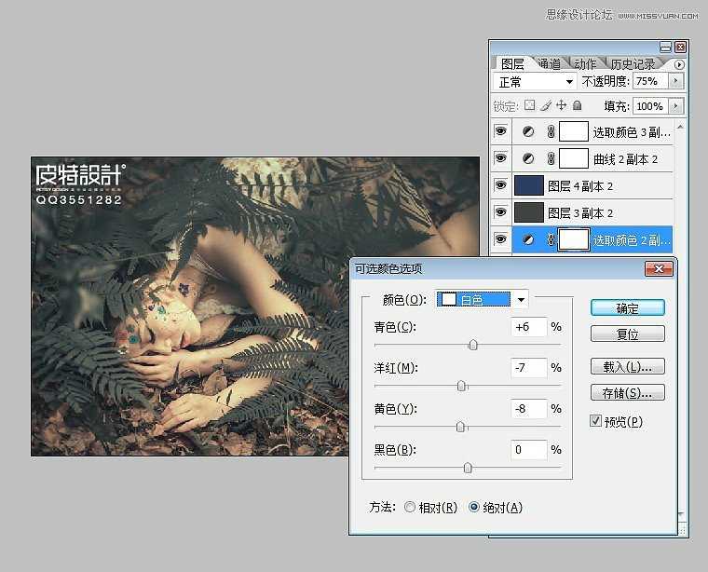Screen dimensions: 708x572
Task: Open the blend mode dropdown set to 正常
Action: 535,82
